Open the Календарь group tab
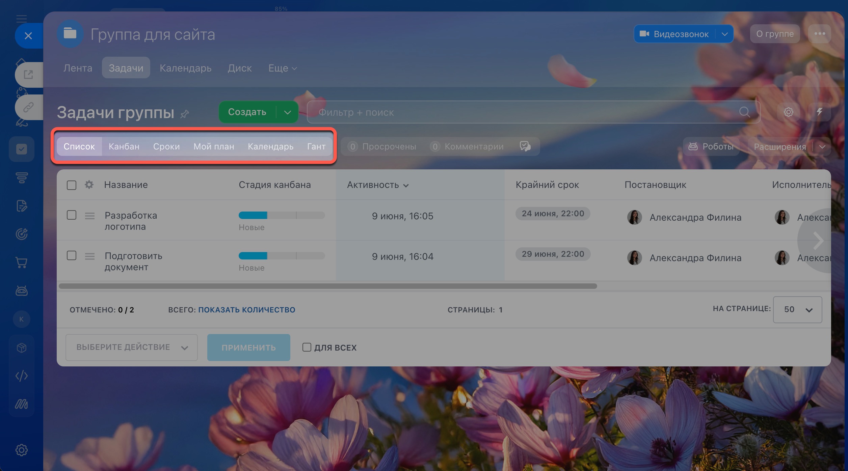The width and height of the screenshot is (848, 471). [185, 68]
